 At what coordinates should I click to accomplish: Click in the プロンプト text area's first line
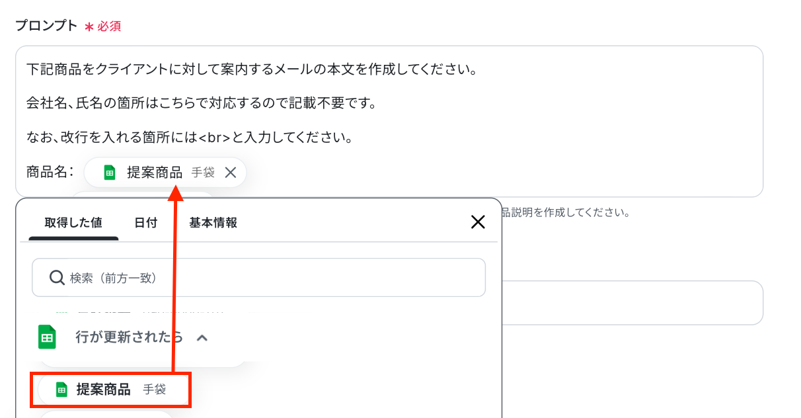(x=251, y=69)
